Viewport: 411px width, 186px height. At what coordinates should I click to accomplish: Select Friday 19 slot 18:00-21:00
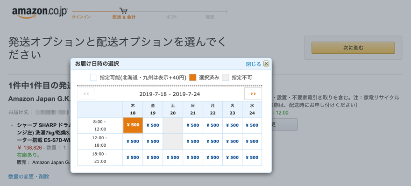tap(153, 157)
